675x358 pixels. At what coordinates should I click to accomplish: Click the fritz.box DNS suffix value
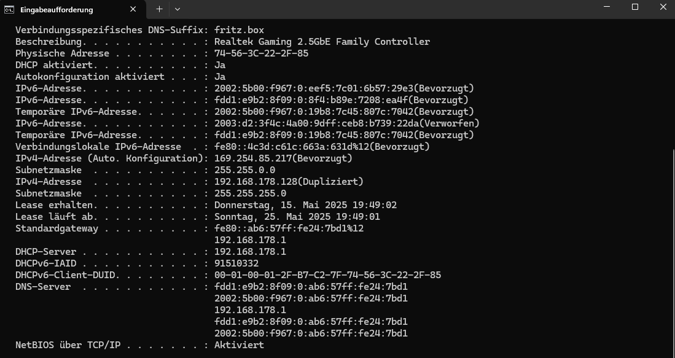point(239,30)
